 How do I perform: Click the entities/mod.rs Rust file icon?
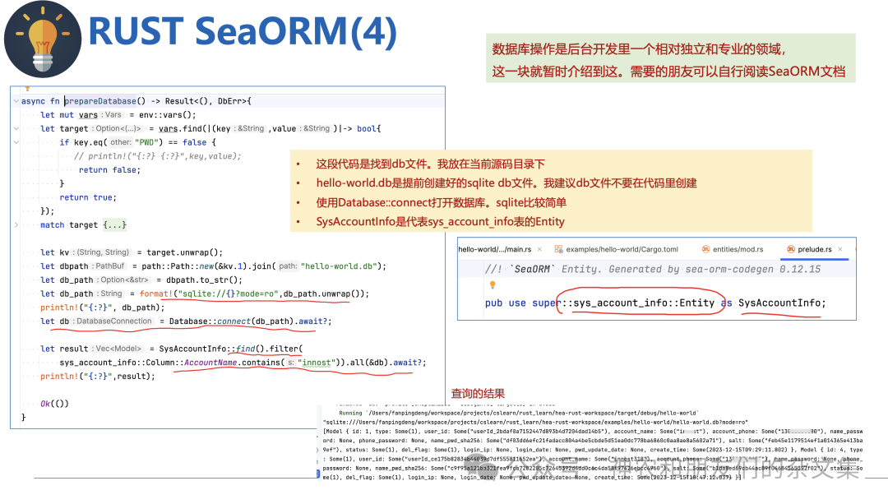point(705,249)
